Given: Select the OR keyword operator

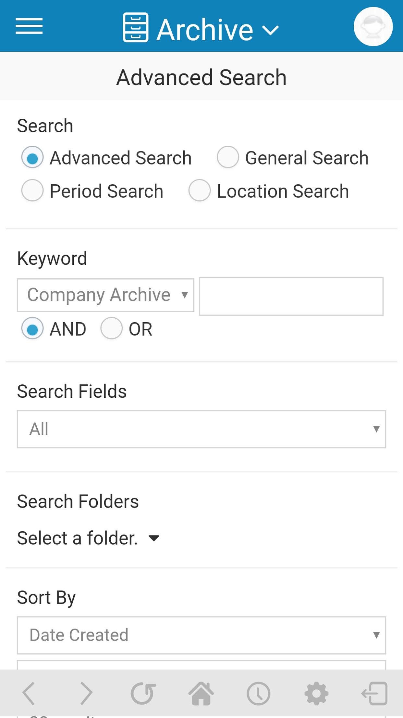Looking at the screenshot, I should pos(112,328).
